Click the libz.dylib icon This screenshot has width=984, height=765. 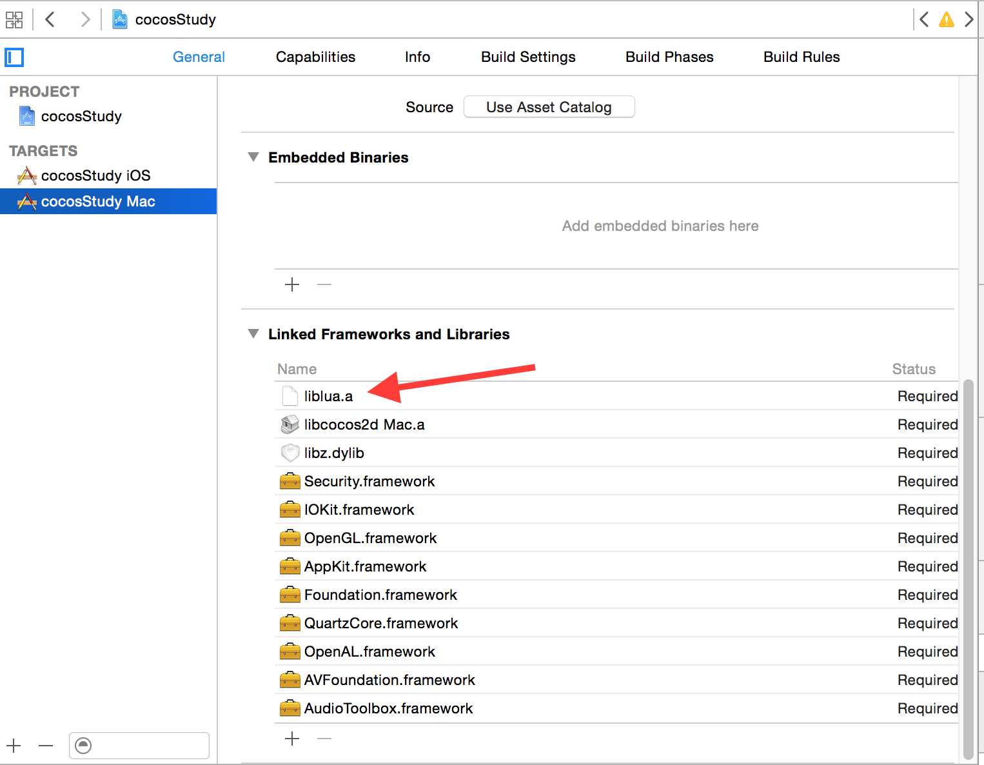coord(290,453)
